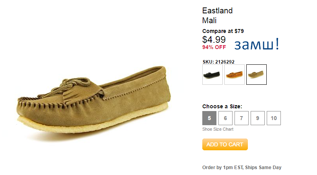The width and height of the screenshot is (317, 175).
Task: Click the $4.99 sale price
Action: pyautogui.click(x=214, y=39)
